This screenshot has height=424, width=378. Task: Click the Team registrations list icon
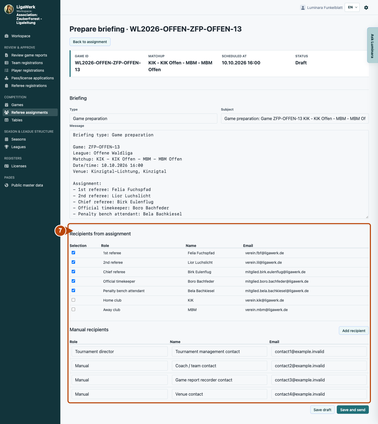[x=7, y=63]
